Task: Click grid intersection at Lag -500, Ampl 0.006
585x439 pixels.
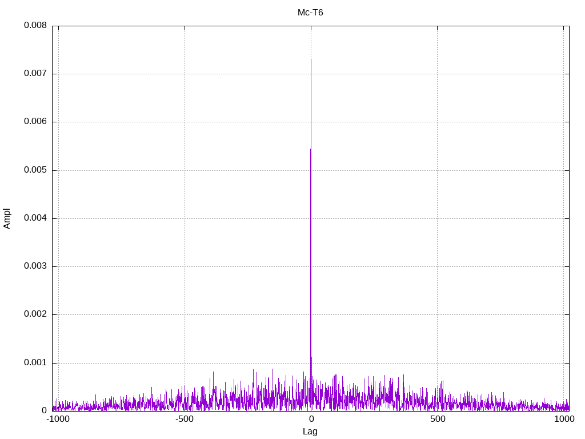Action: 185,122
